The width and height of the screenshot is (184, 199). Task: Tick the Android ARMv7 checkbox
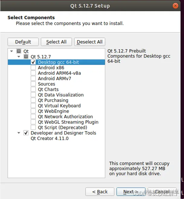(x=33, y=78)
